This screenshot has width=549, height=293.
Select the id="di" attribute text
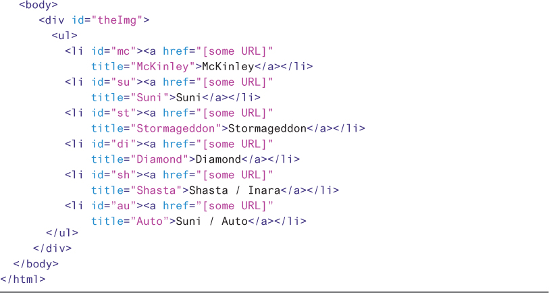coord(114,144)
